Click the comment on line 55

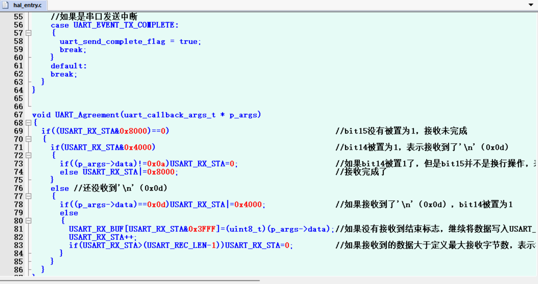tap(94, 17)
